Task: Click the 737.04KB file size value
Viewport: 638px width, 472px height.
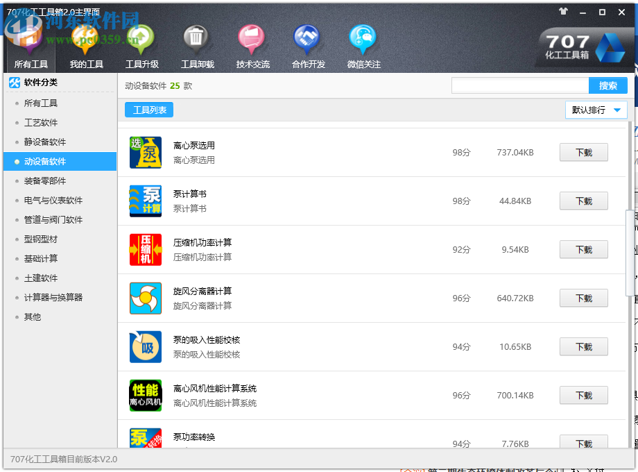Action: pos(515,152)
